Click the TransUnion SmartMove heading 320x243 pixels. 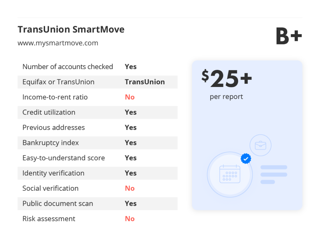[71, 29]
